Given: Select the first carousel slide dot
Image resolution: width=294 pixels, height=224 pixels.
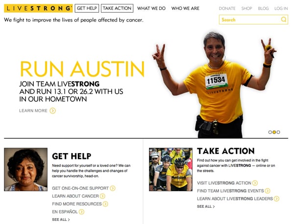Looking at the screenshot, I should [270, 133].
